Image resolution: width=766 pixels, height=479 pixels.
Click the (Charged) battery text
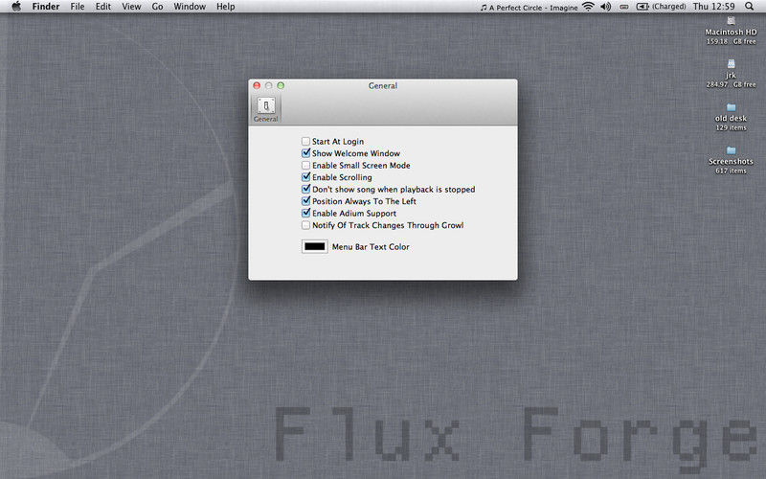click(668, 7)
